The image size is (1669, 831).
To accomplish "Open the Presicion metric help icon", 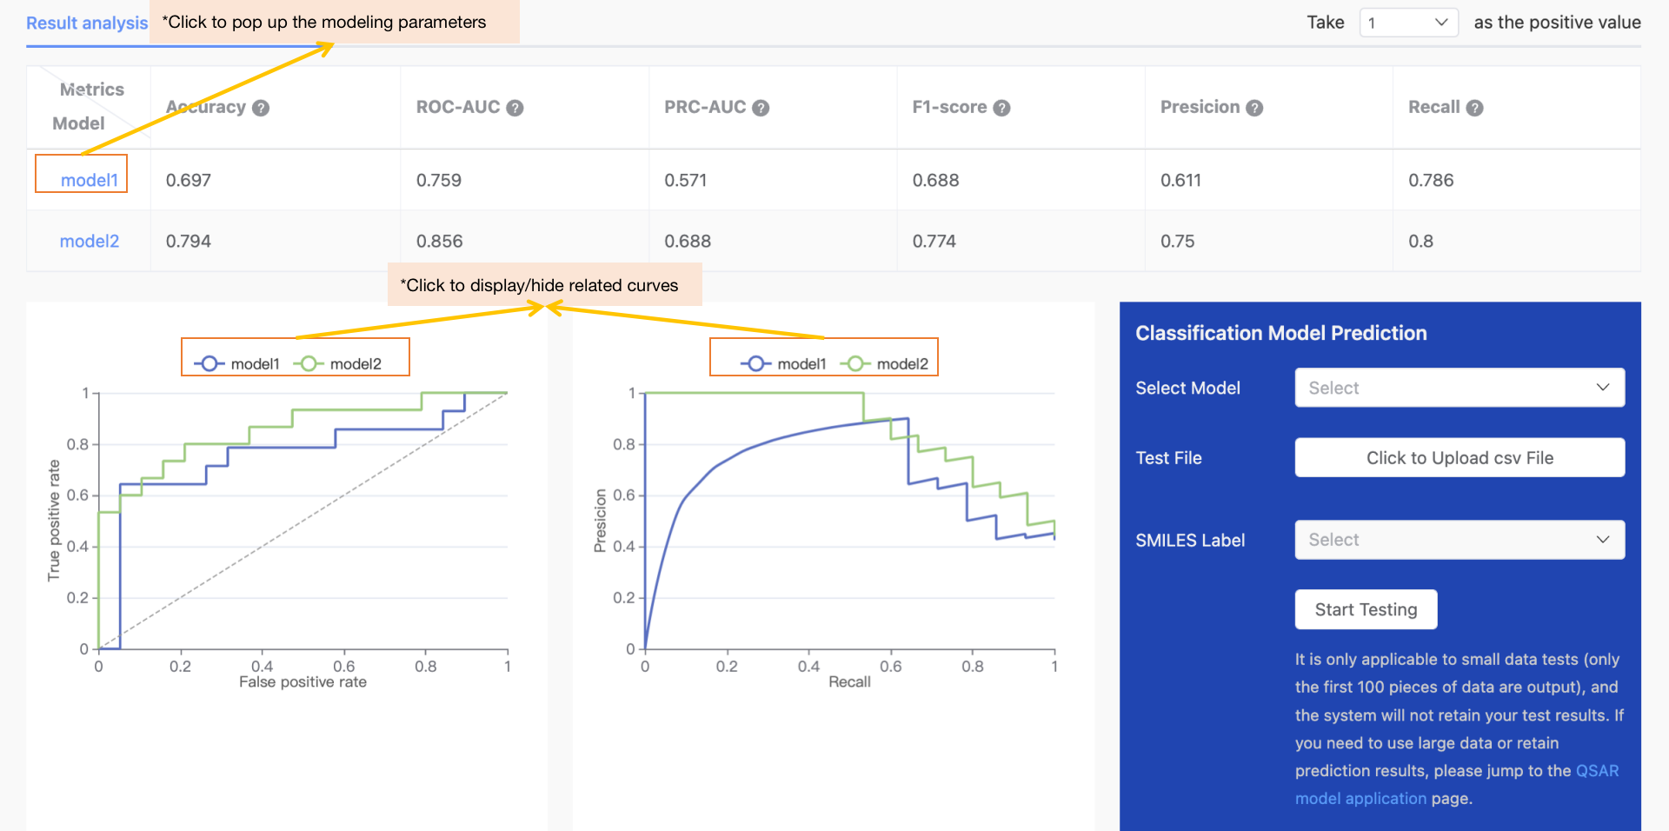I will (1253, 107).
